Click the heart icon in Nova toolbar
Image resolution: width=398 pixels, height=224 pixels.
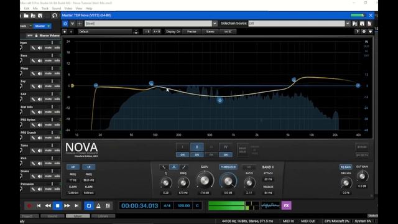coord(371,32)
